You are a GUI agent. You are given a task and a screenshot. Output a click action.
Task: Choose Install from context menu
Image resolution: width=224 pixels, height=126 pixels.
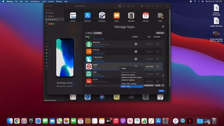pos(132,69)
